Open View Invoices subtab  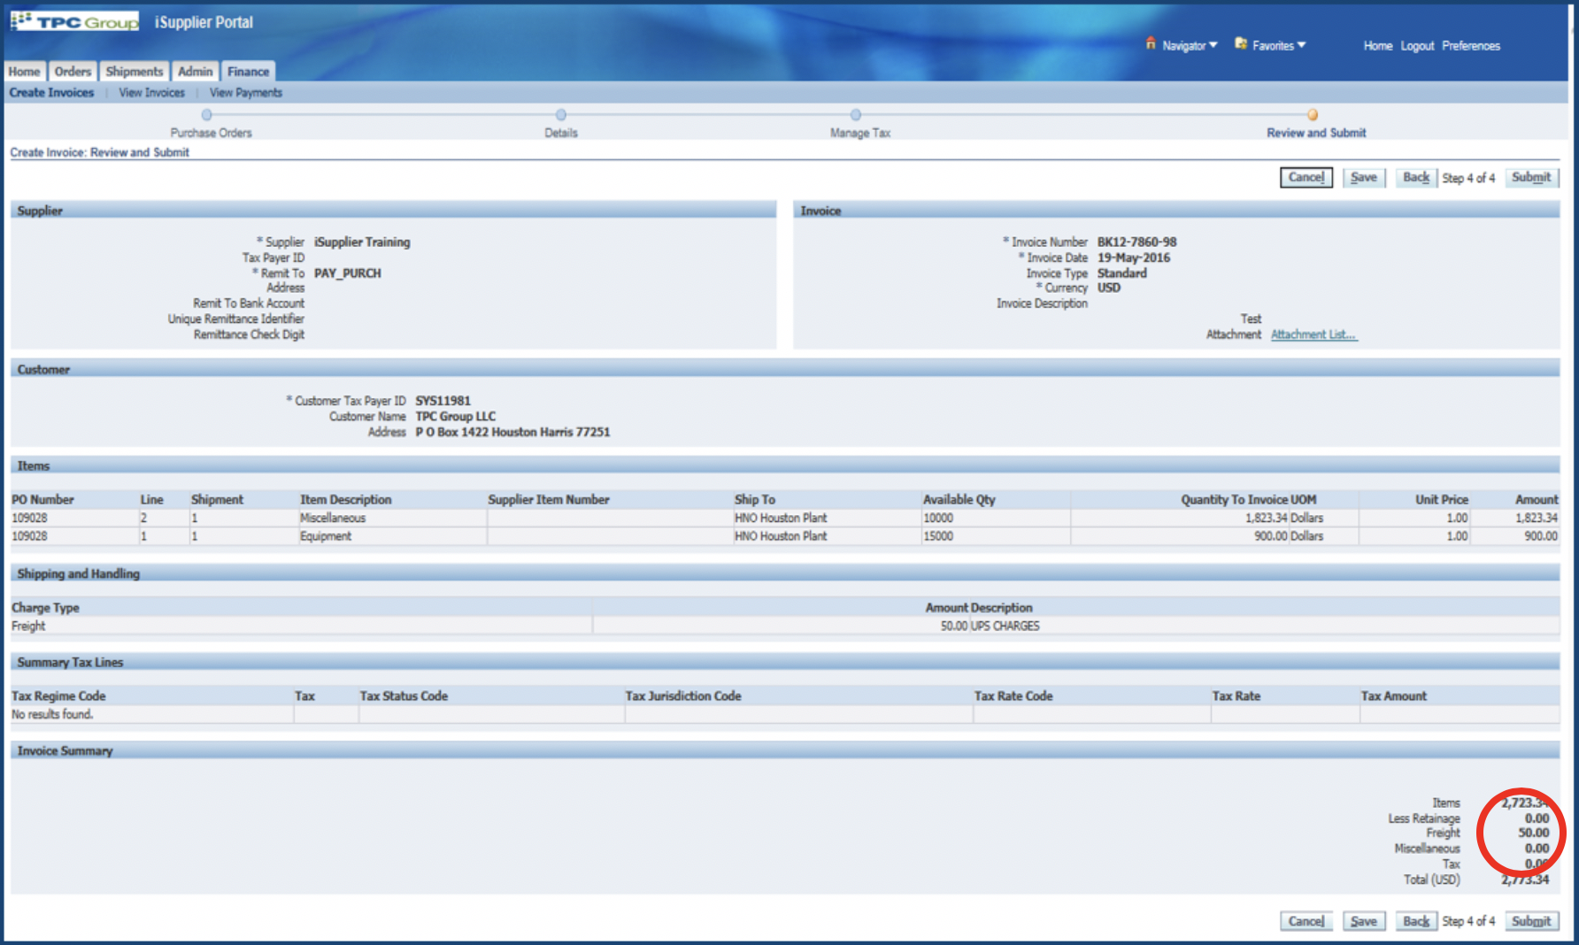[x=152, y=93]
